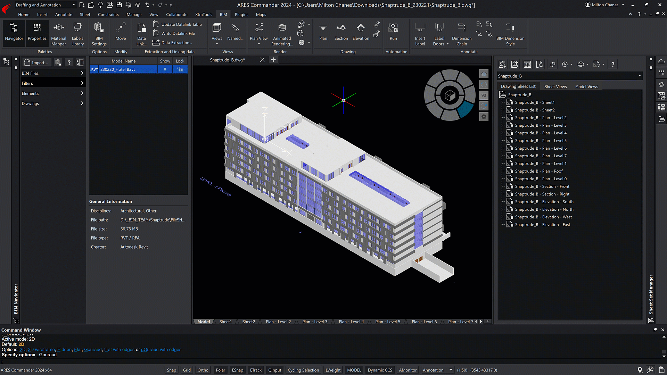Insert a BIM Label
667x375 pixels.
(x=420, y=34)
